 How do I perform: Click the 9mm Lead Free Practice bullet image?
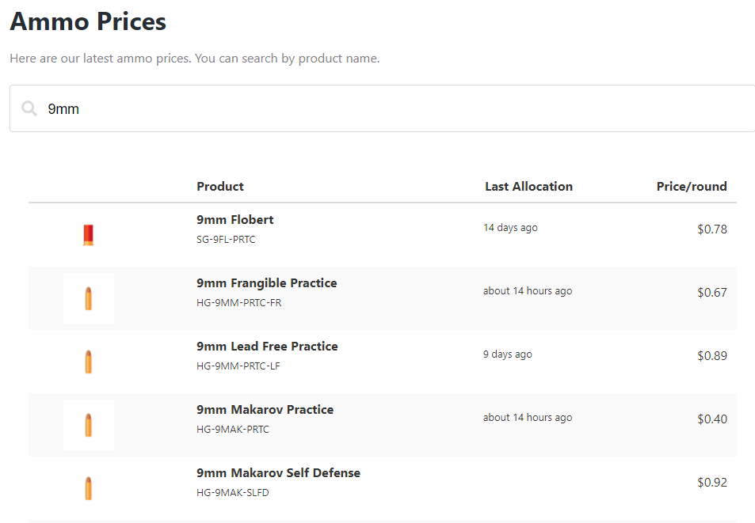[89, 362]
